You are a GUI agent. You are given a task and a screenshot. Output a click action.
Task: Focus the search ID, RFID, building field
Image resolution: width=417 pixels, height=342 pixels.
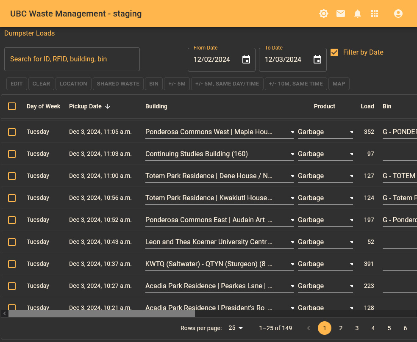point(72,59)
